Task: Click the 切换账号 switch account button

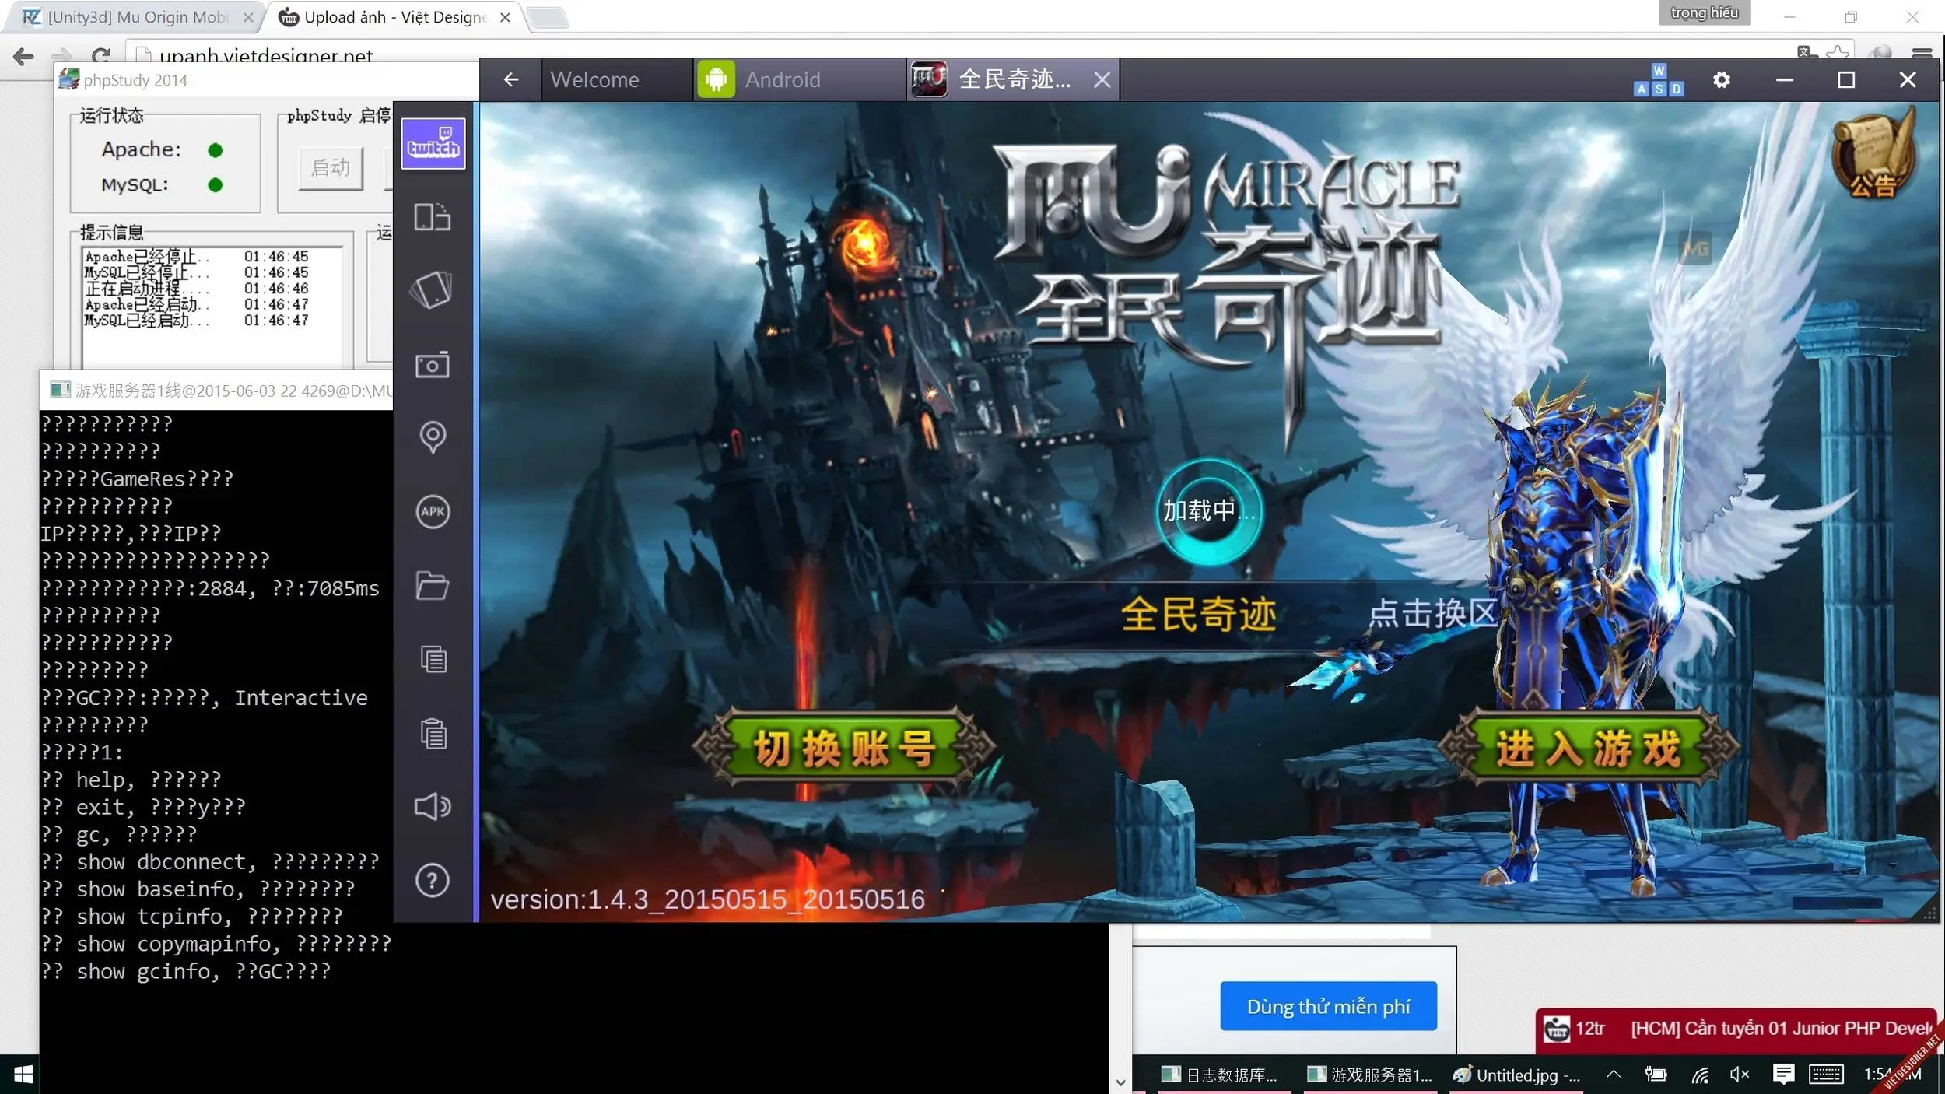Action: [x=843, y=747]
